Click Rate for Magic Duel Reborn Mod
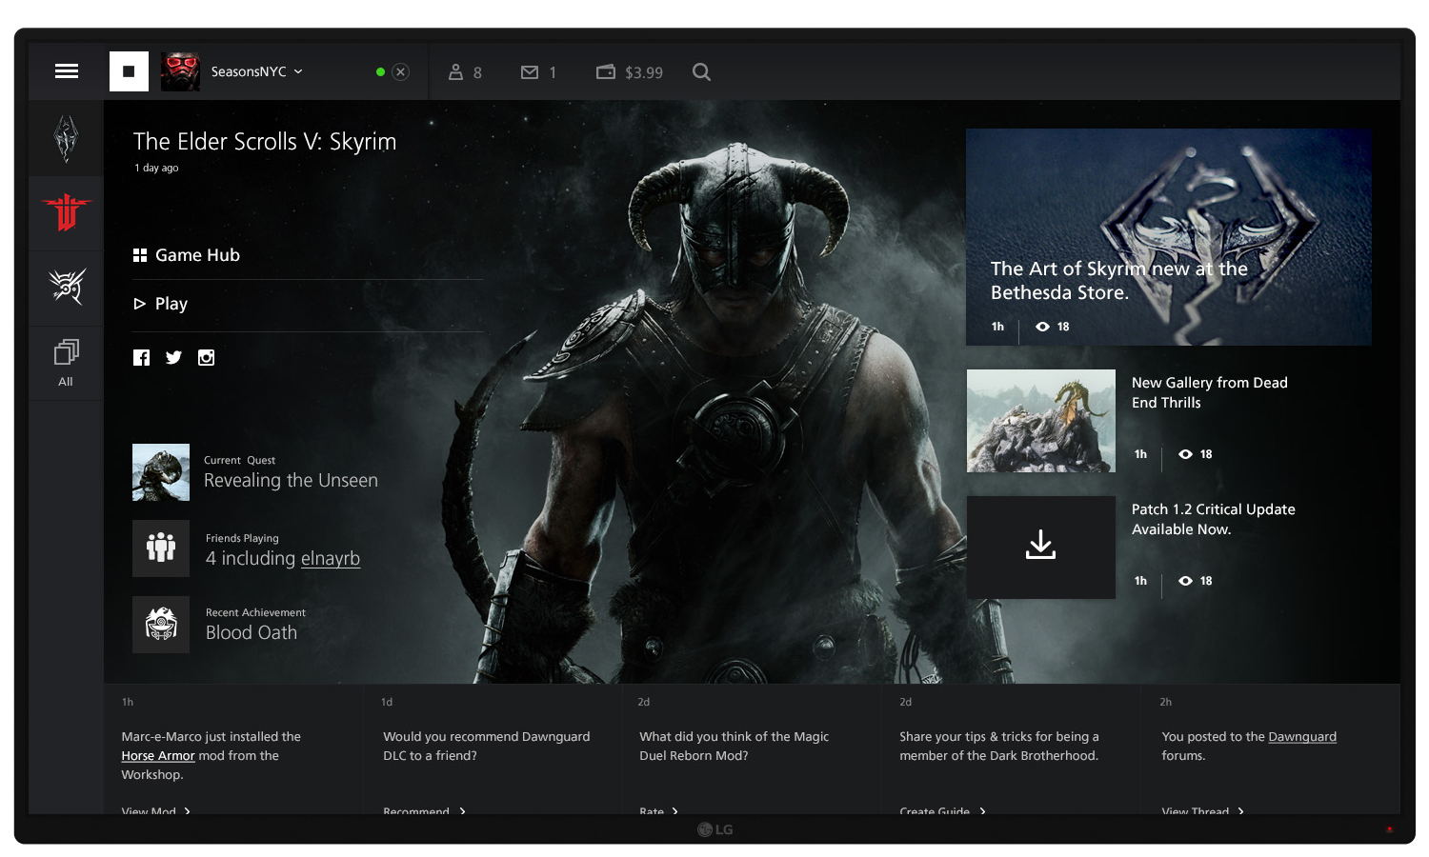1429x857 pixels. point(659,811)
